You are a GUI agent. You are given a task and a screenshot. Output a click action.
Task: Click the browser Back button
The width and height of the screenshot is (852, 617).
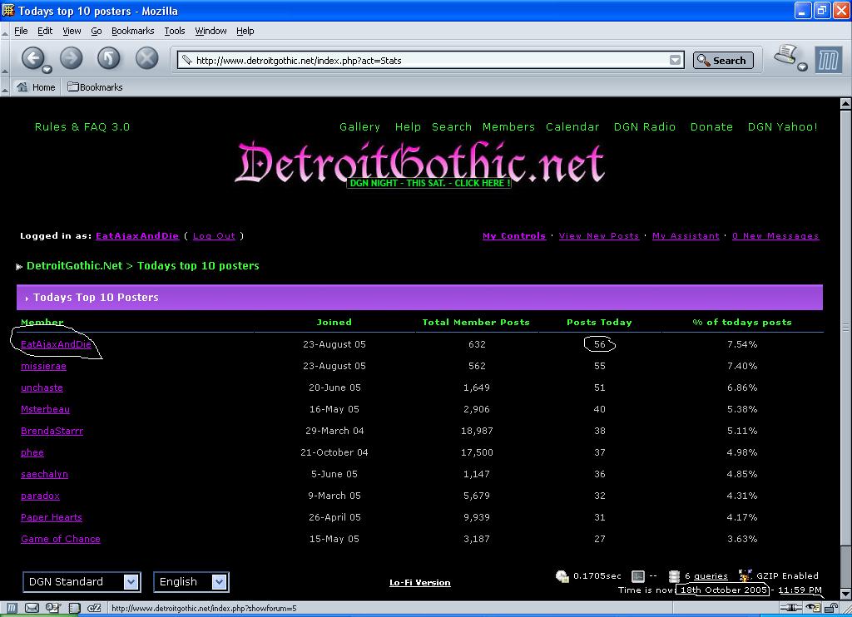[32, 58]
